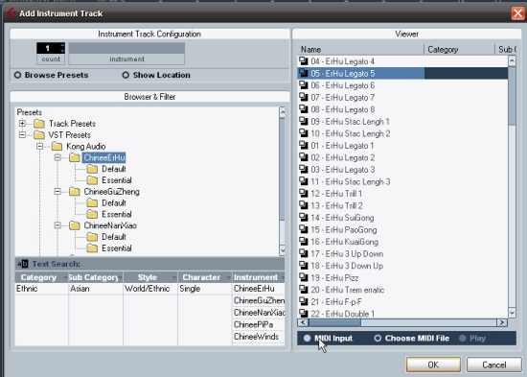Screen dimensions: 527x377
Task: Click folder icon of Default under ChineeErHu
Action: pyautogui.click(x=92, y=169)
